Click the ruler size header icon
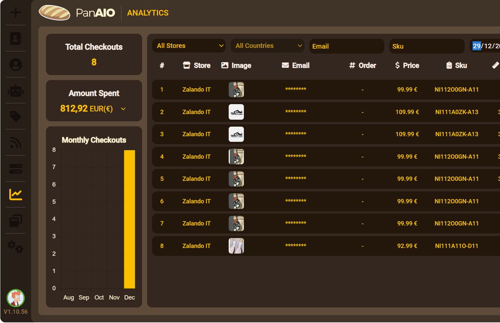 coord(495,65)
